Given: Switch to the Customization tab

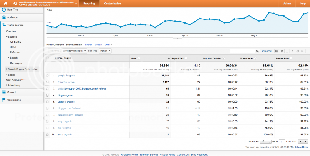Looking at the screenshot, I should [x=113, y=4].
